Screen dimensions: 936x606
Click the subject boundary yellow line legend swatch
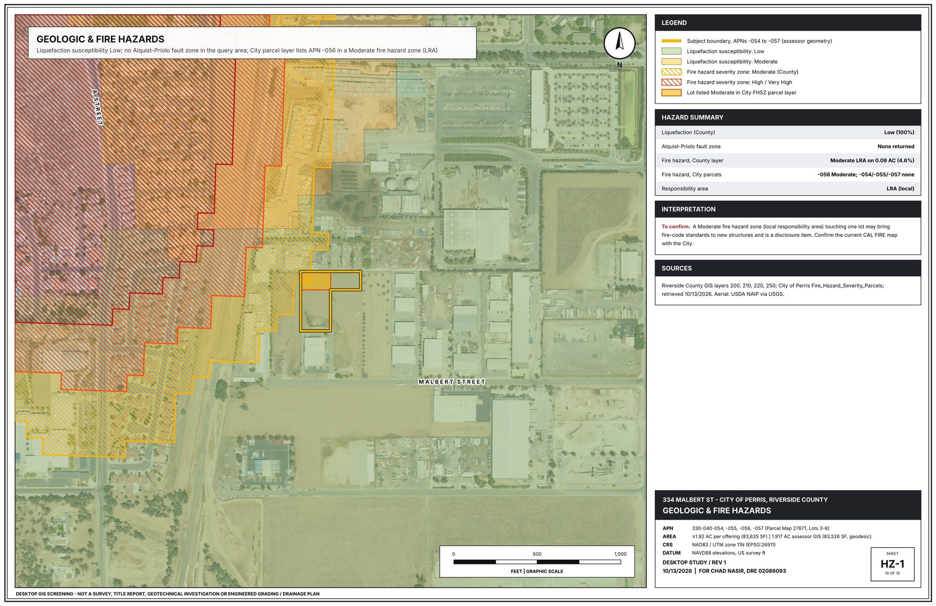point(671,41)
